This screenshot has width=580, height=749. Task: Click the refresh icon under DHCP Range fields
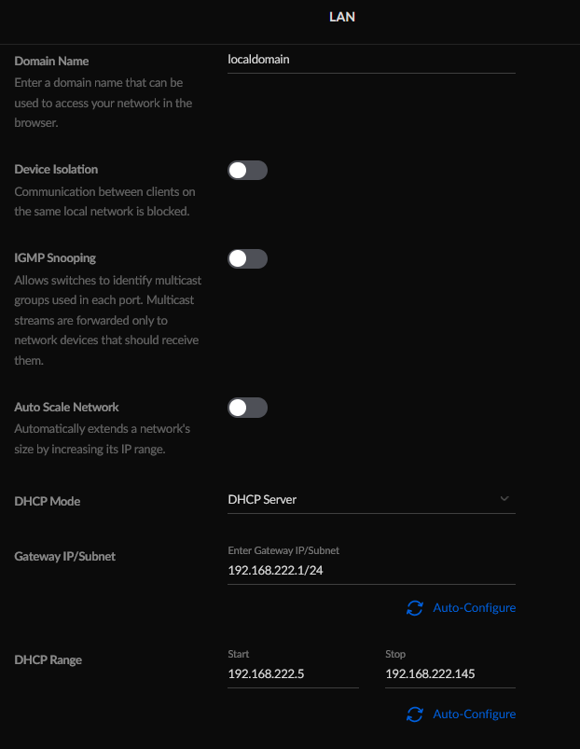click(414, 714)
